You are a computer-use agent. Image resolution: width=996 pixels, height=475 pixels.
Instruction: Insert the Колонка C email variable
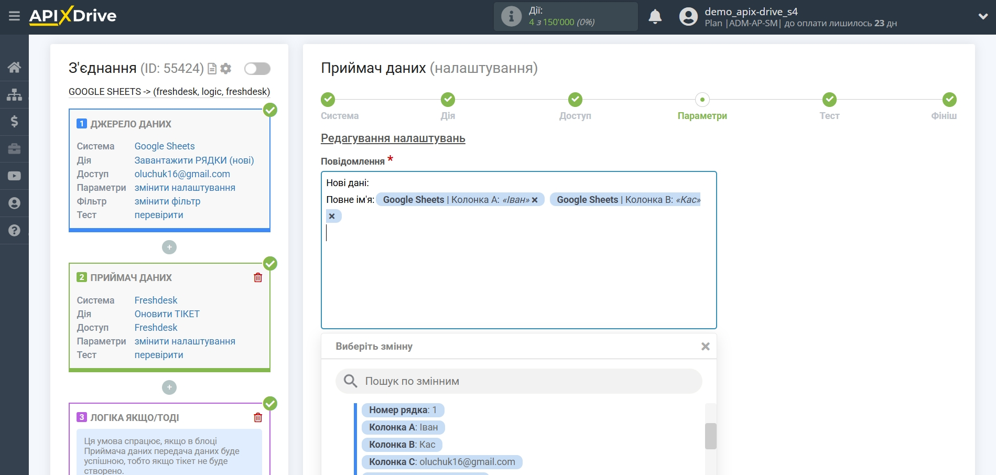coord(442,462)
